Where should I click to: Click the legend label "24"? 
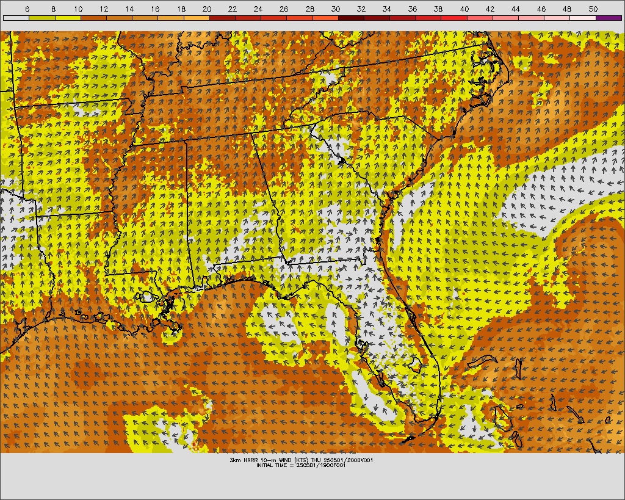coord(258,9)
